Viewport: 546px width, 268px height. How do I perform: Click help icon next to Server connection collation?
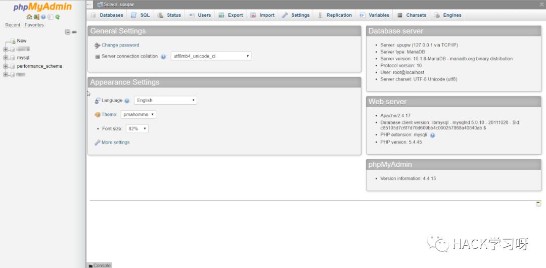pyautogui.click(x=163, y=57)
